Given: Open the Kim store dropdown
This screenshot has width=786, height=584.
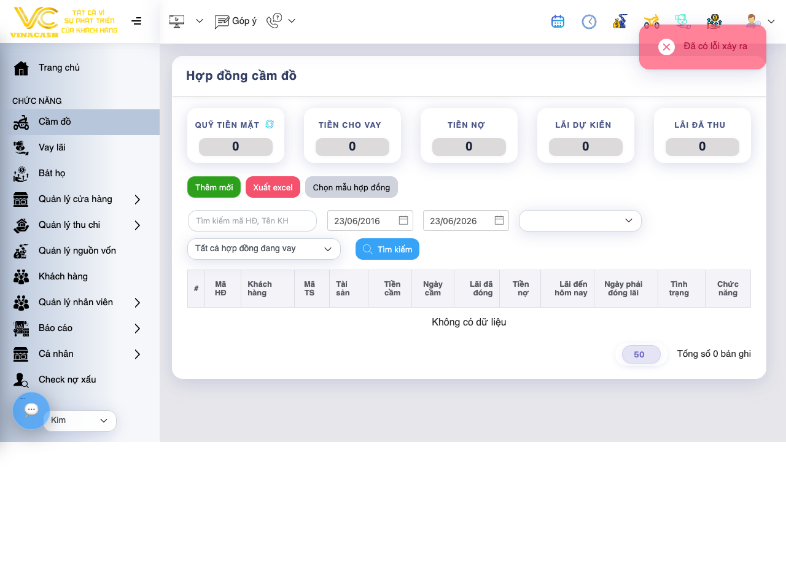Looking at the screenshot, I should click(80, 421).
